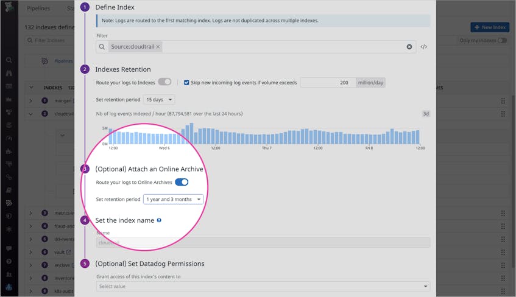Open help for Set the index name

point(159,220)
